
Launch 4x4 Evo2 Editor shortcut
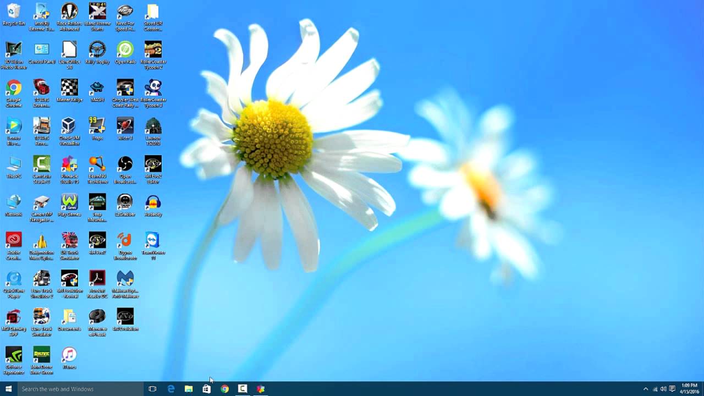153,169
